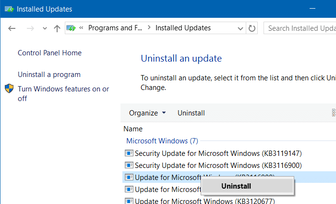The height and width of the screenshot is (204, 336).
Task: Go back using the Back arrow
Action: (x=12, y=28)
